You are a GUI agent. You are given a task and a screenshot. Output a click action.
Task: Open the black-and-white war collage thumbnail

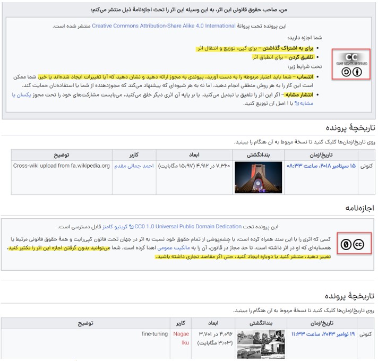pos(261,344)
